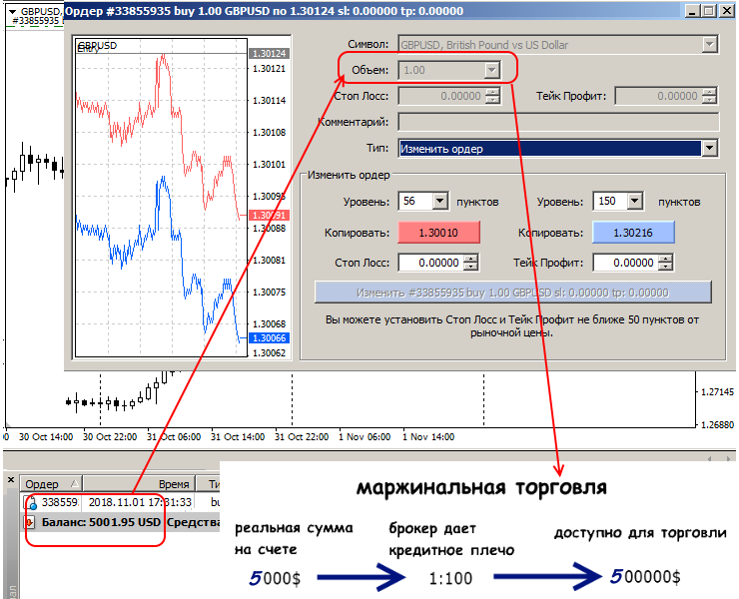Viewport: 739px width, 599px height.
Task: Adjust the lower Тейк Профит stepper arrows
Action: [663, 264]
